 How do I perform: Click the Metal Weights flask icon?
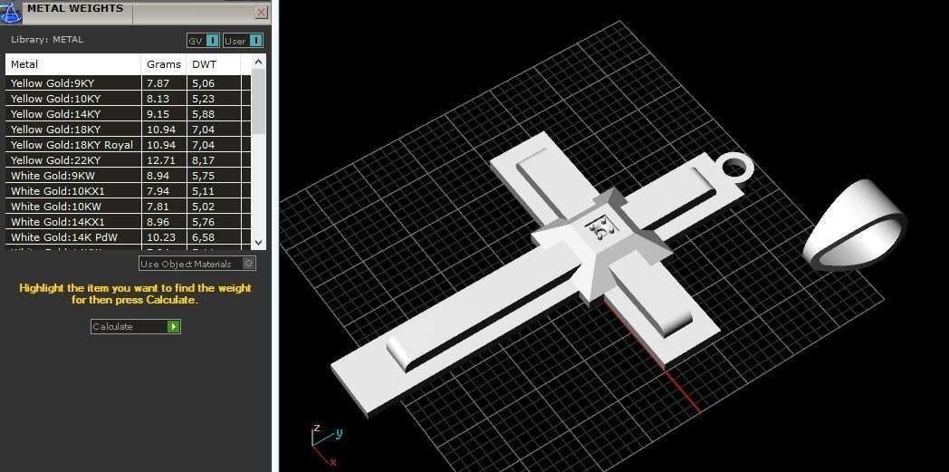(x=11, y=12)
